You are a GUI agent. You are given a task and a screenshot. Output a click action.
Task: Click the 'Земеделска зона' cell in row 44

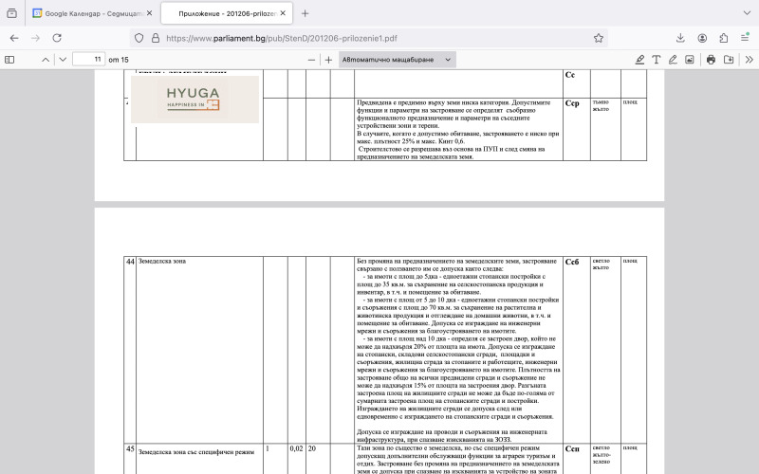[199, 350]
